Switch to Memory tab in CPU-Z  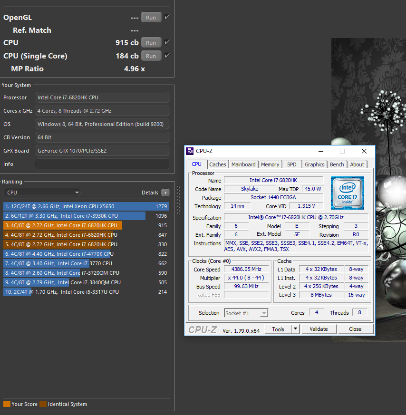tap(270, 164)
